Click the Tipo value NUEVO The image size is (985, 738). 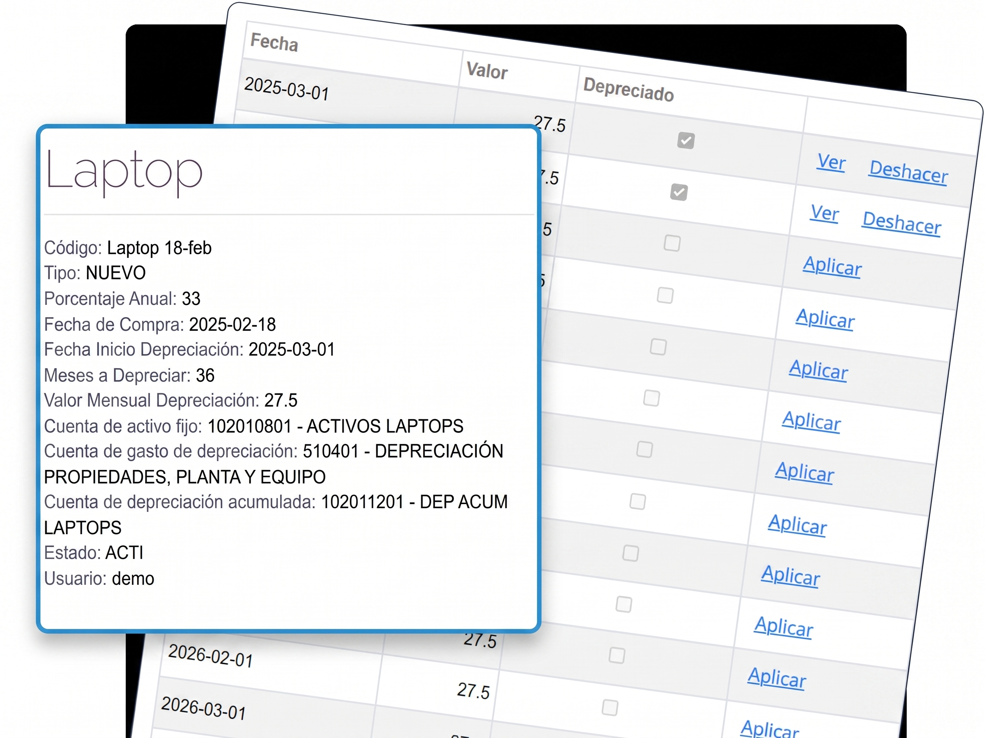tap(116, 273)
